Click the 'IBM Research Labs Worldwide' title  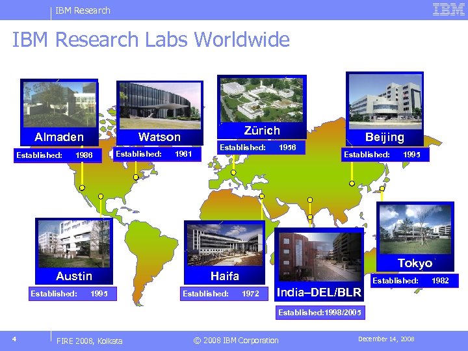[x=151, y=40]
